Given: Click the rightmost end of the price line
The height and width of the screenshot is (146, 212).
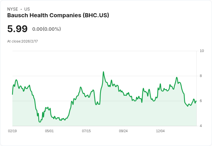Looking at the screenshot, I should 196,101.
